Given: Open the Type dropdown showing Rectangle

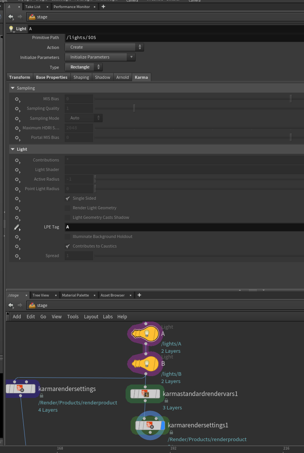Looking at the screenshot, I should coord(83,67).
